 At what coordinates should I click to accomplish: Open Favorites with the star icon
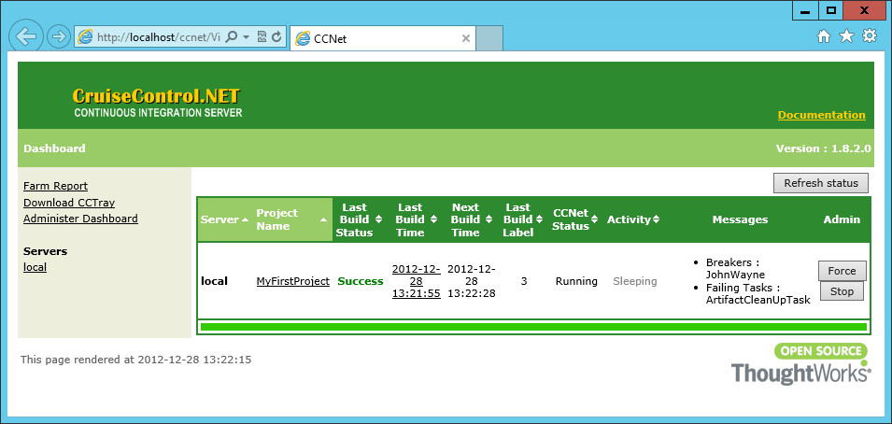(846, 36)
